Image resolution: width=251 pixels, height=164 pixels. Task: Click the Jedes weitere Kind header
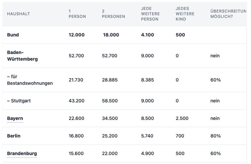[x=185, y=14]
